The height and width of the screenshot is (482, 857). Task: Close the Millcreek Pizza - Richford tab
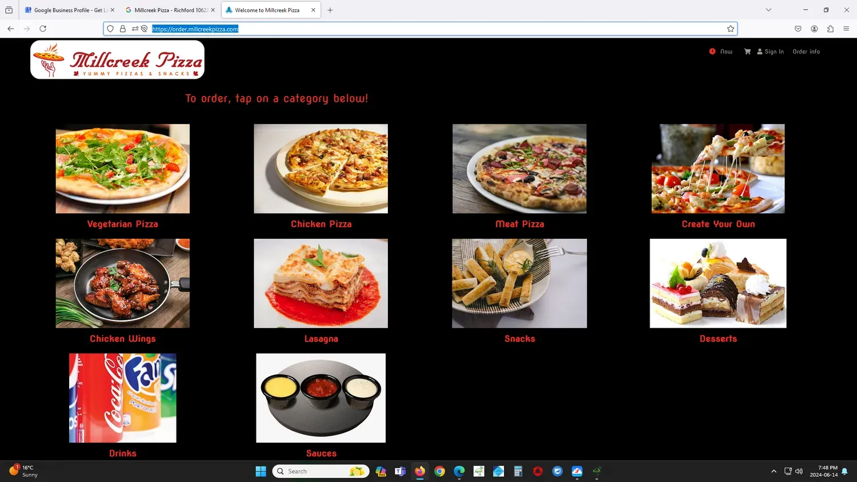[213, 10]
